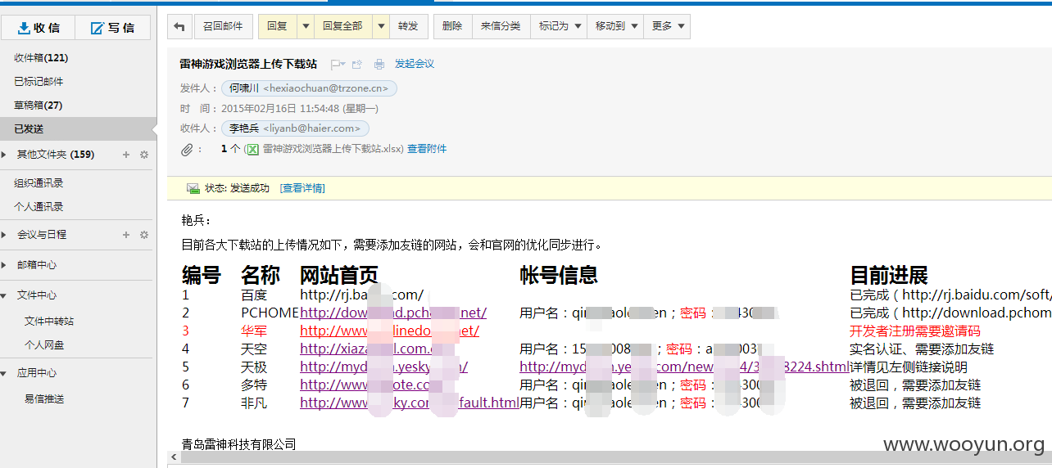Open the dropdown arrow next to 回复全部
This screenshot has width=1052, height=468.
[x=380, y=26]
